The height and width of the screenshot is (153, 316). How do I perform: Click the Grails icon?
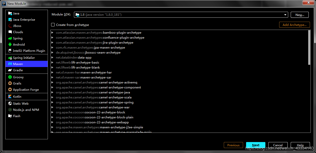click(10, 83)
